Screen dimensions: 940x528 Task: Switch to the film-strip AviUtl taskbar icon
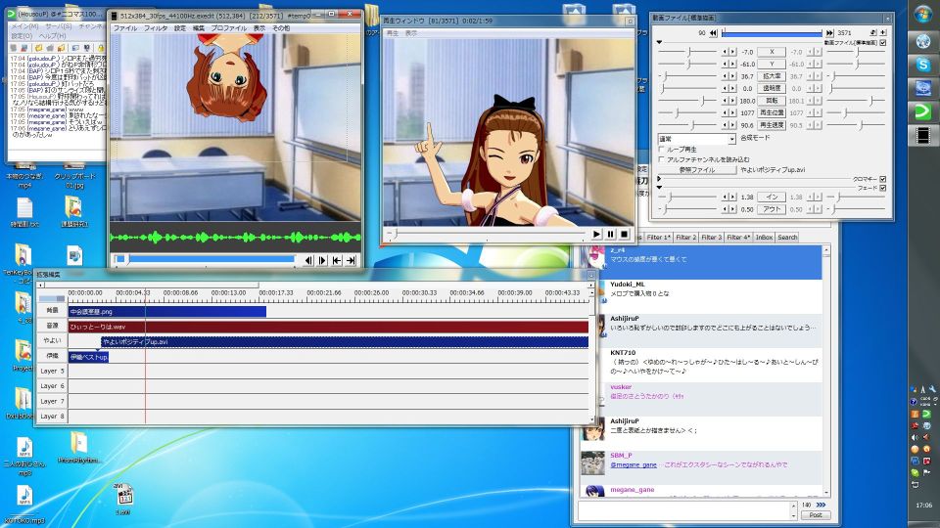click(x=923, y=135)
